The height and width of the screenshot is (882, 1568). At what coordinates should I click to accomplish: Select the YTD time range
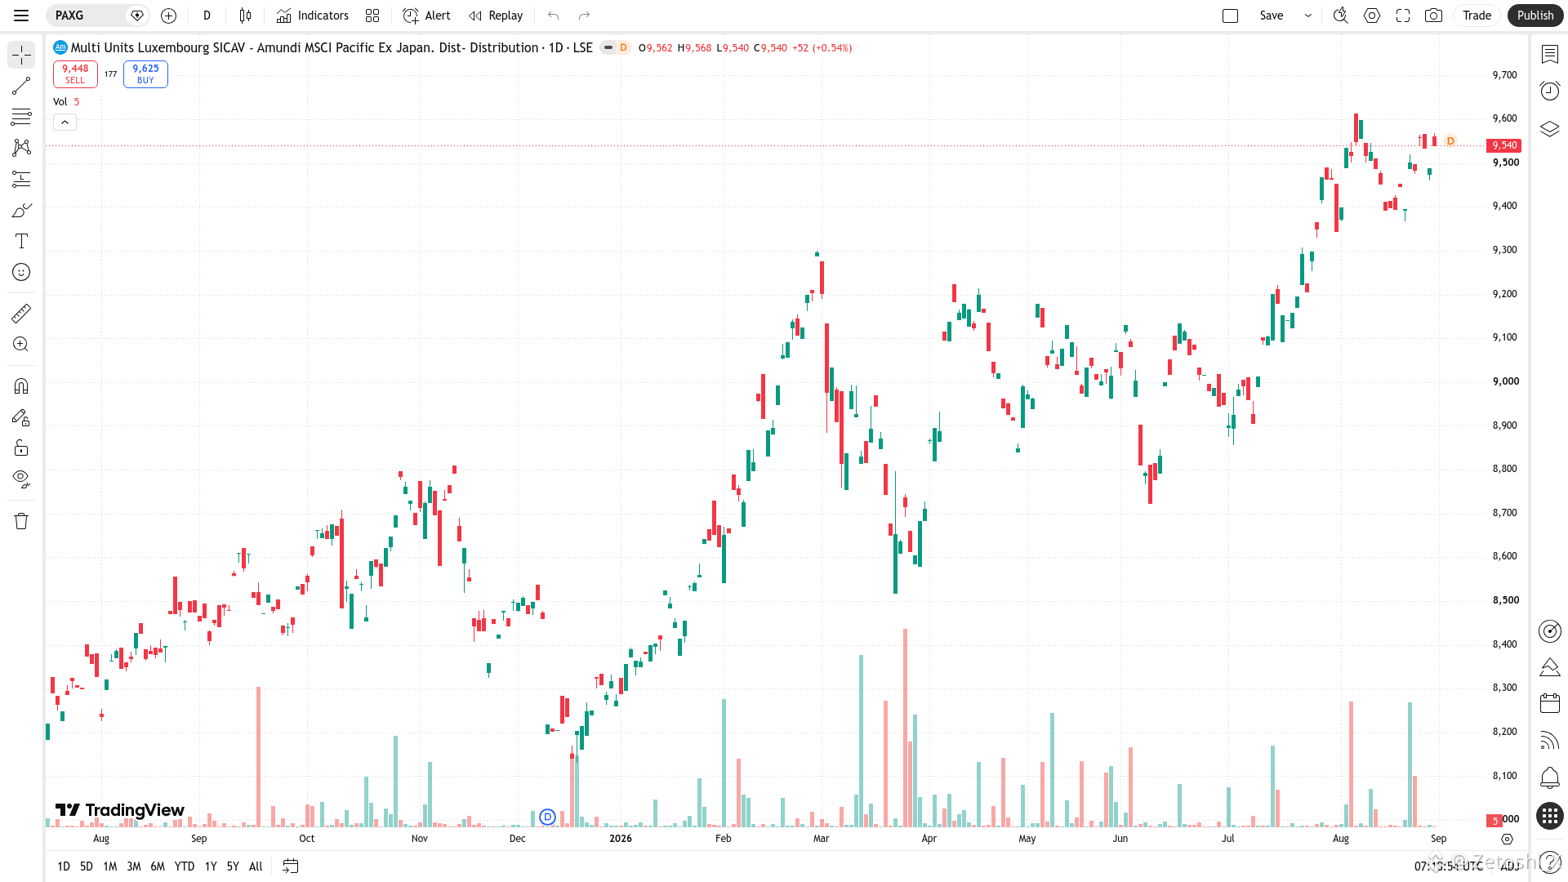(185, 866)
